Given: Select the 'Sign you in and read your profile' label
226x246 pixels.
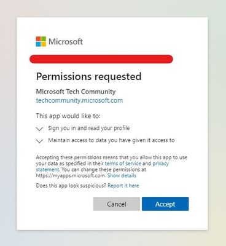Looking at the screenshot, I should tap(89, 128).
